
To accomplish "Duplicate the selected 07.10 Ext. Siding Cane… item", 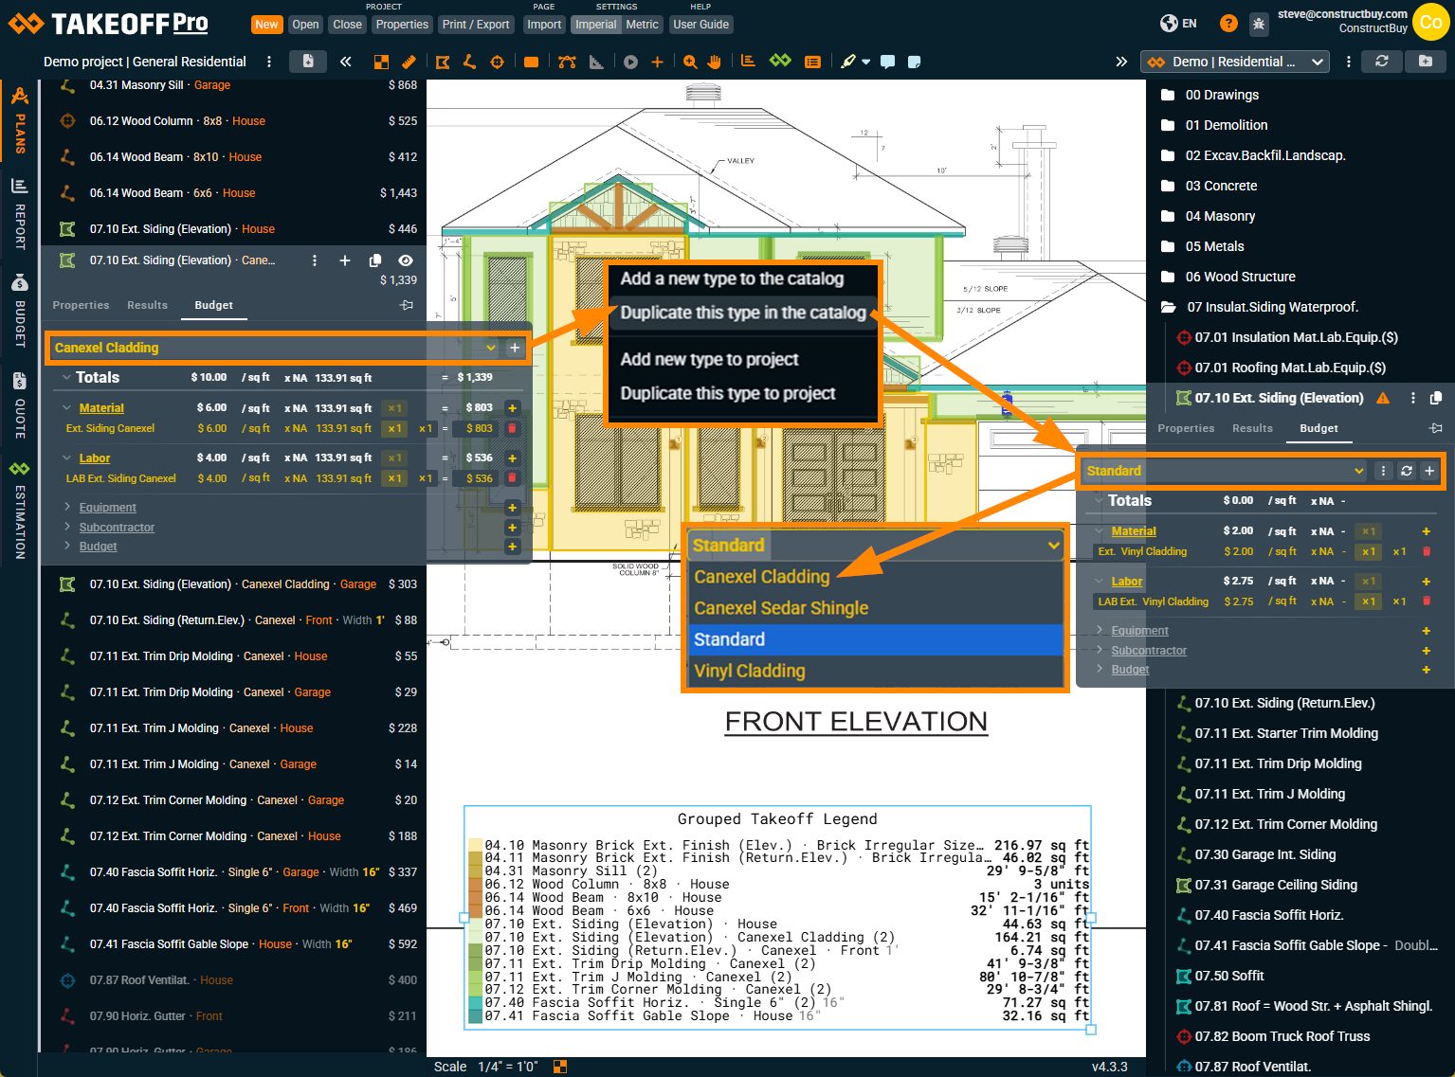I will 375,260.
